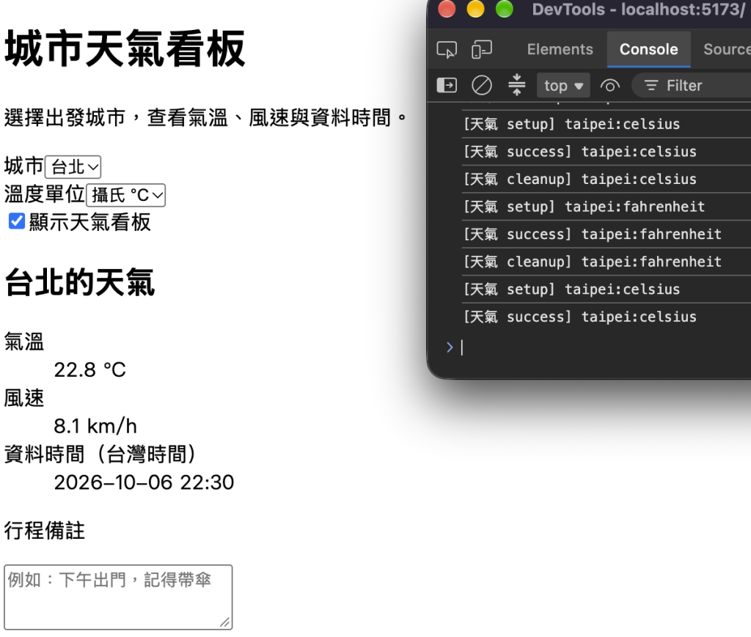
Task: Click the 氣溫 label in the weather panel
Action: pos(24,342)
